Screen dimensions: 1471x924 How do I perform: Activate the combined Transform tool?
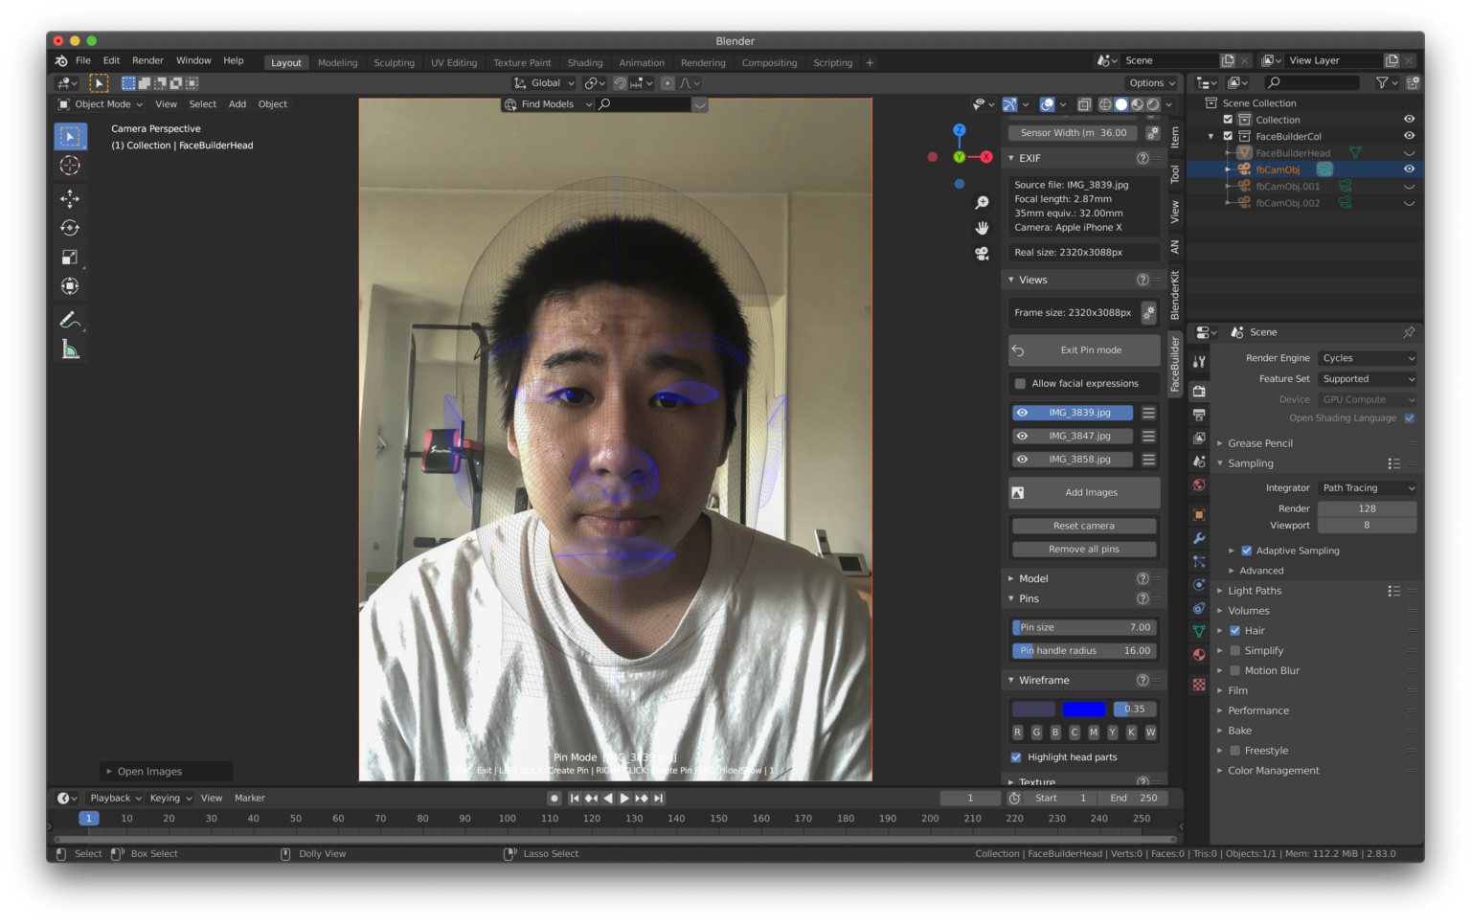70,286
